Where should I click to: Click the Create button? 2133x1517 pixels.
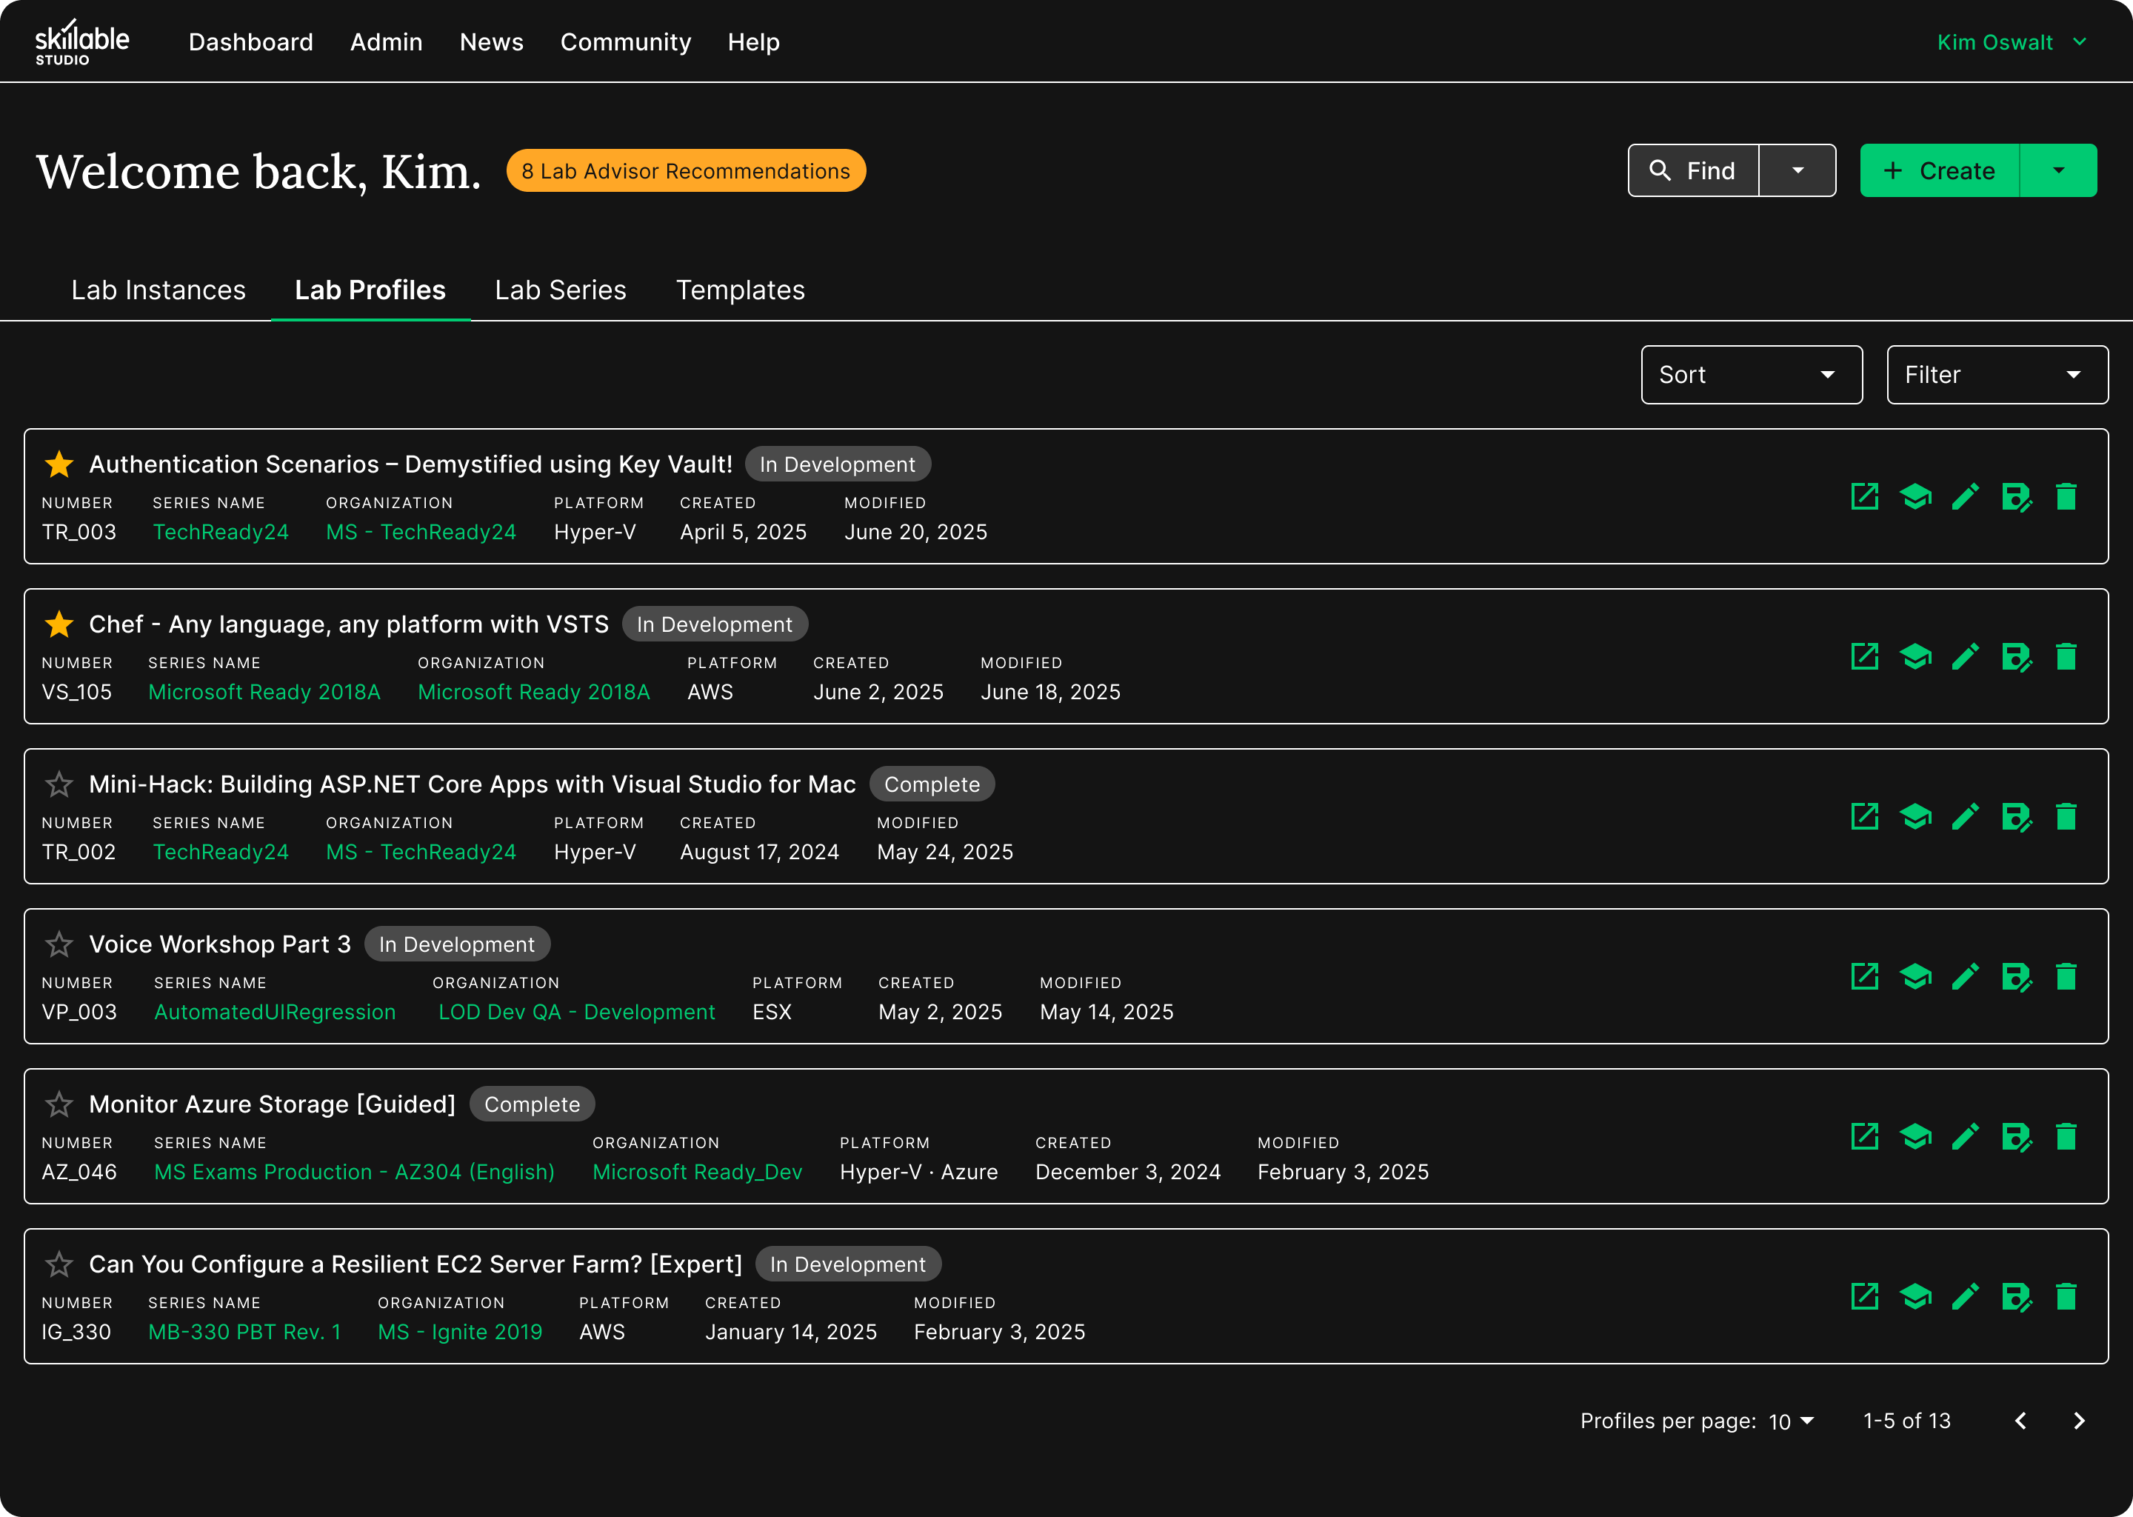[1940, 170]
